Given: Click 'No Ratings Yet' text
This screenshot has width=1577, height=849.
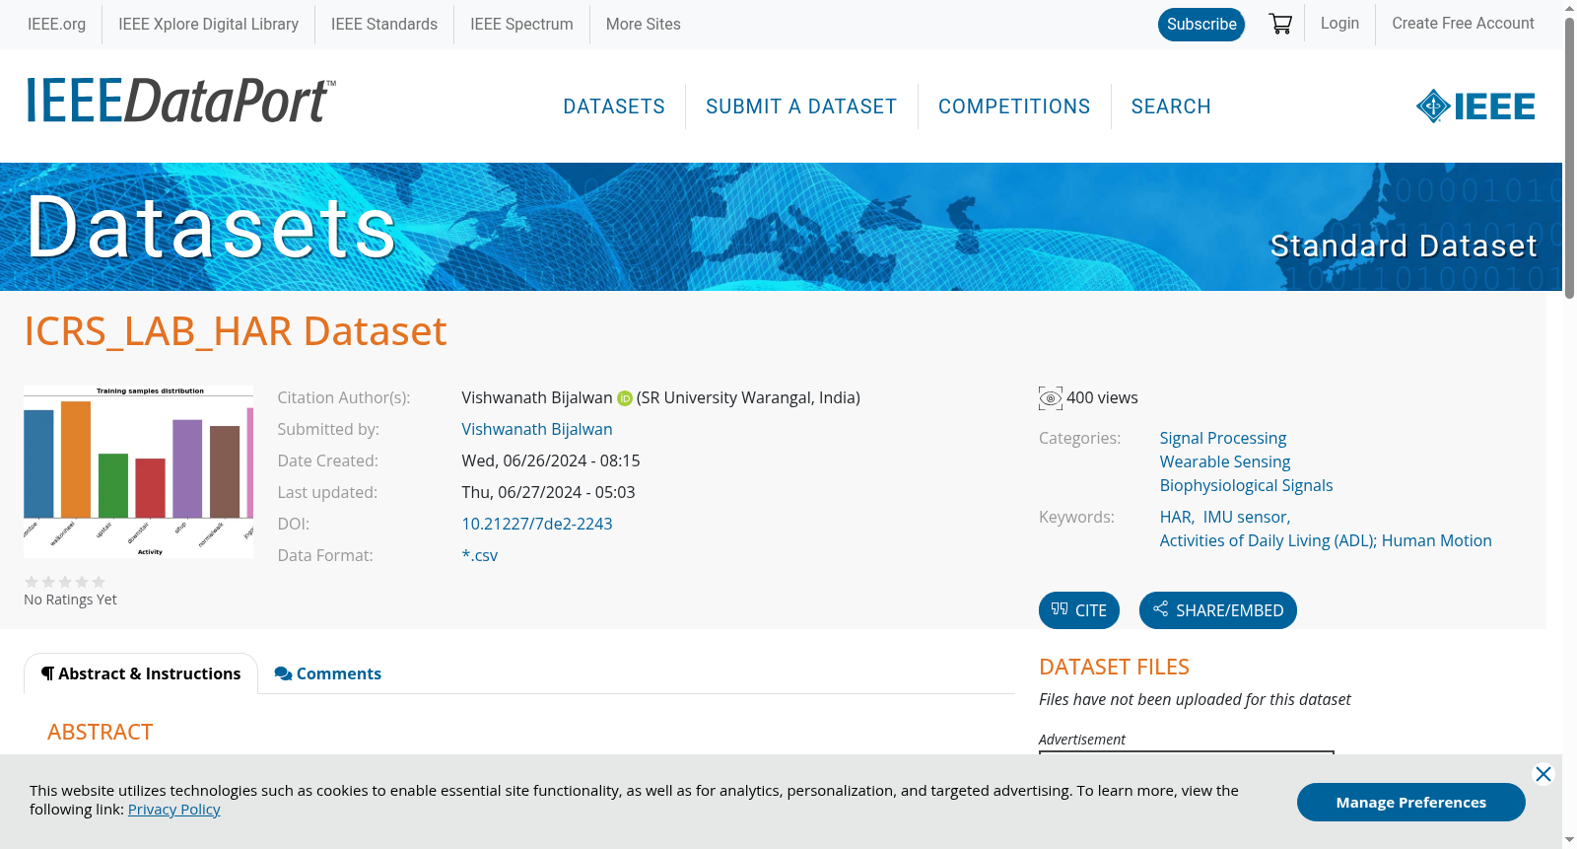Looking at the screenshot, I should coord(70,600).
